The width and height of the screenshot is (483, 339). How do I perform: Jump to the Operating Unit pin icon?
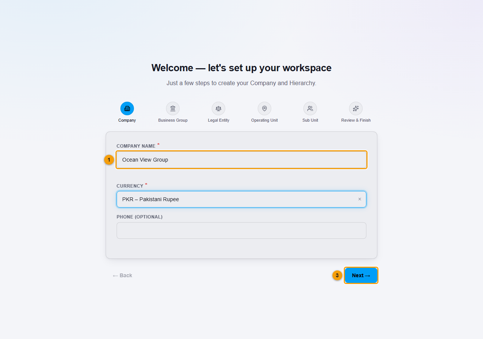click(x=265, y=108)
